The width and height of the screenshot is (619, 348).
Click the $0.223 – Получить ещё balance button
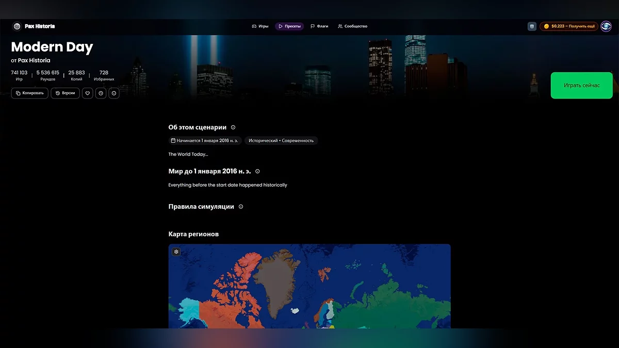[569, 26]
